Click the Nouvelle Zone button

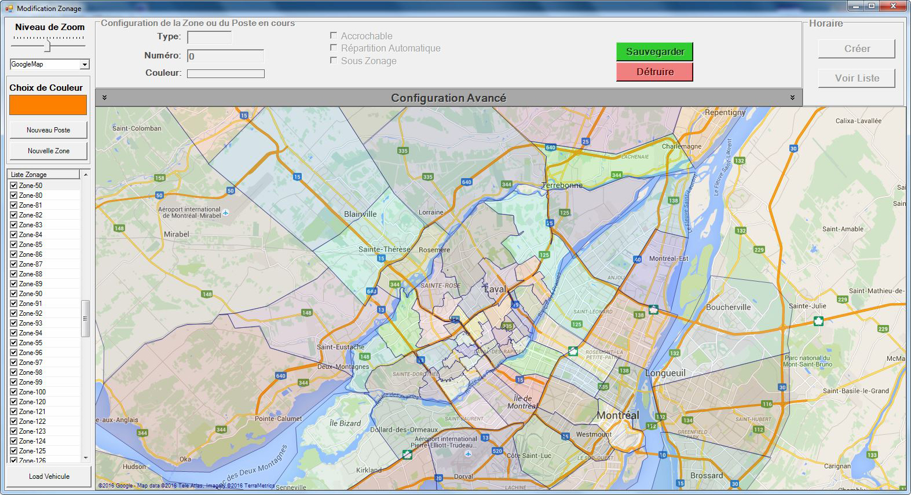pos(49,151)
